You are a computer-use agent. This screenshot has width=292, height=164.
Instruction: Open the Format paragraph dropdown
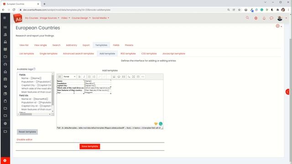click(69, 77)
